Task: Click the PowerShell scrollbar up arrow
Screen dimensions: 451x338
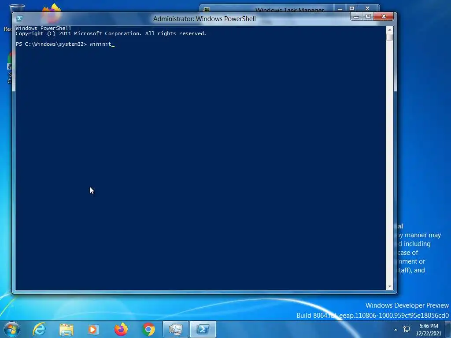Action: [x=390, y=29]
